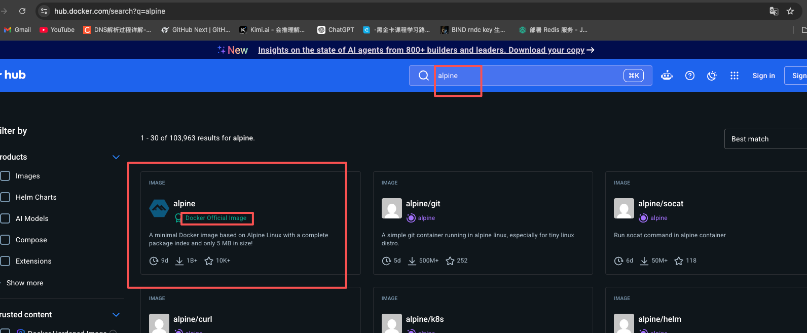This screenshot has width=807, height=333.
Task: Click Show more under Products
Action: [25, 283]
